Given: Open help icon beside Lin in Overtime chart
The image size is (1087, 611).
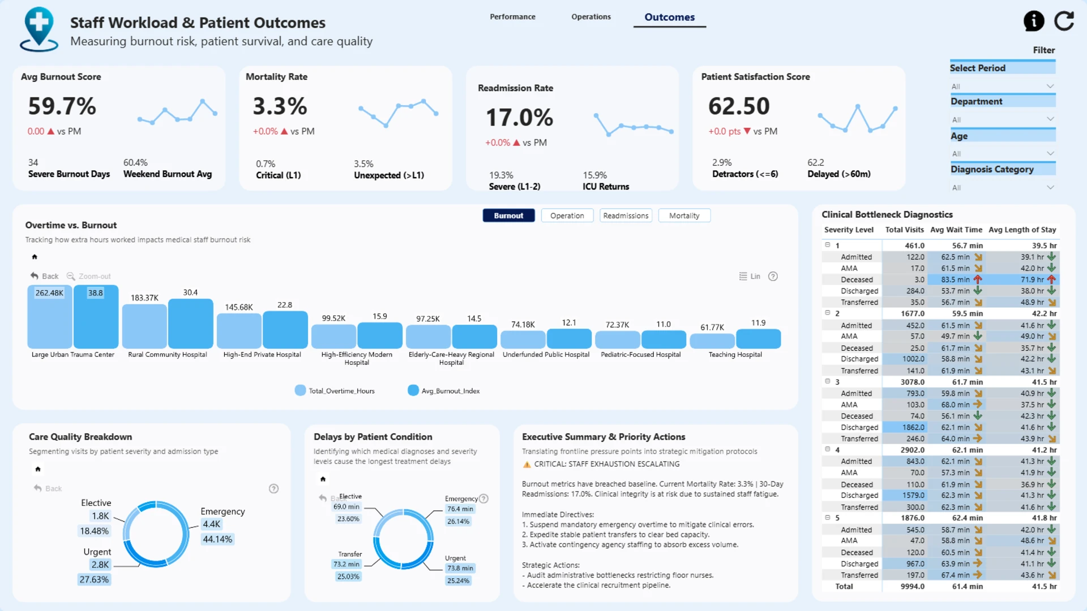Looking at the screenshot, I should coord(773,276).
